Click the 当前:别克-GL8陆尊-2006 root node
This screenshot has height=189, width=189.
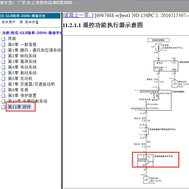click(31, 33)
